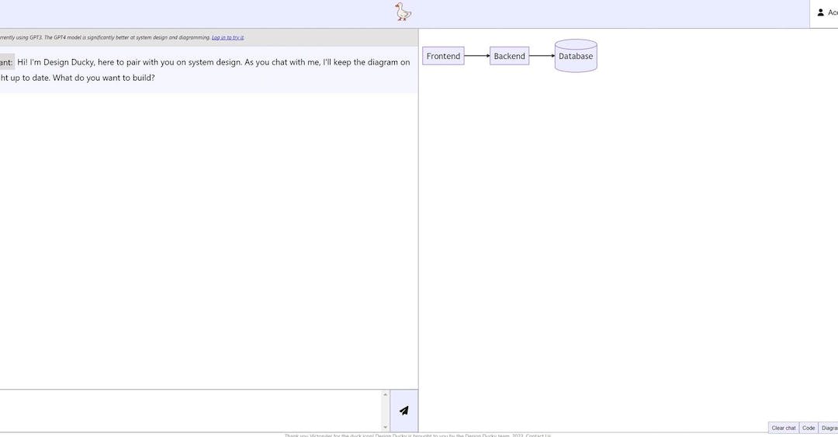Switch to the Code view

(x=809, y=428)
